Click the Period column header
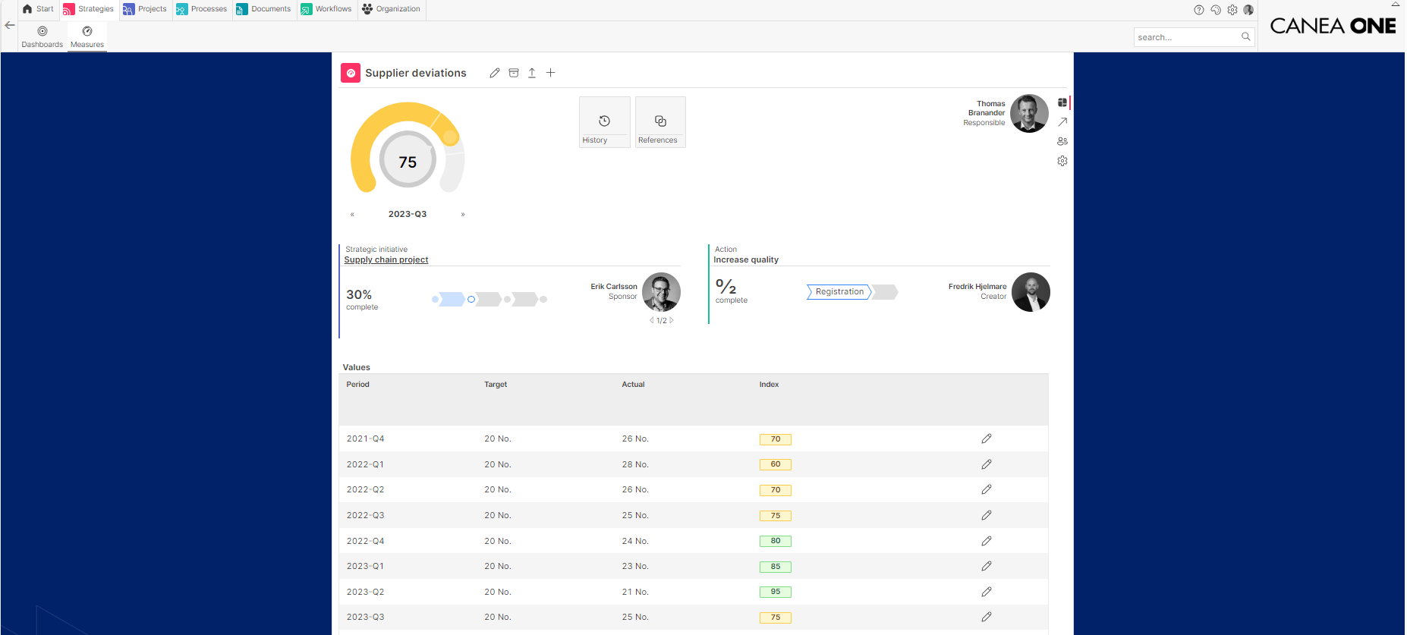Screen dimensions: 1407x635 (358, 385)
